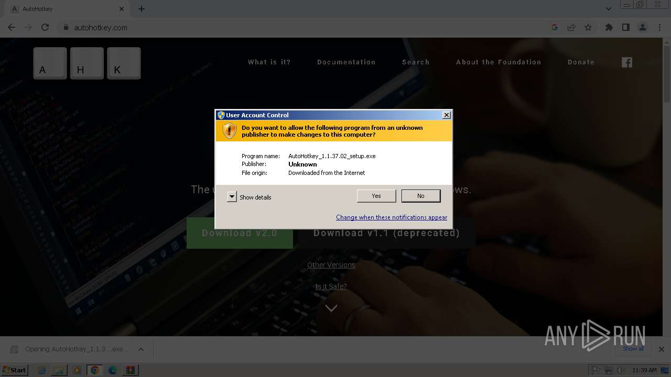Click the scroll-down chevron on the page
The image size is (671, 377).
[x=331, y=308]
